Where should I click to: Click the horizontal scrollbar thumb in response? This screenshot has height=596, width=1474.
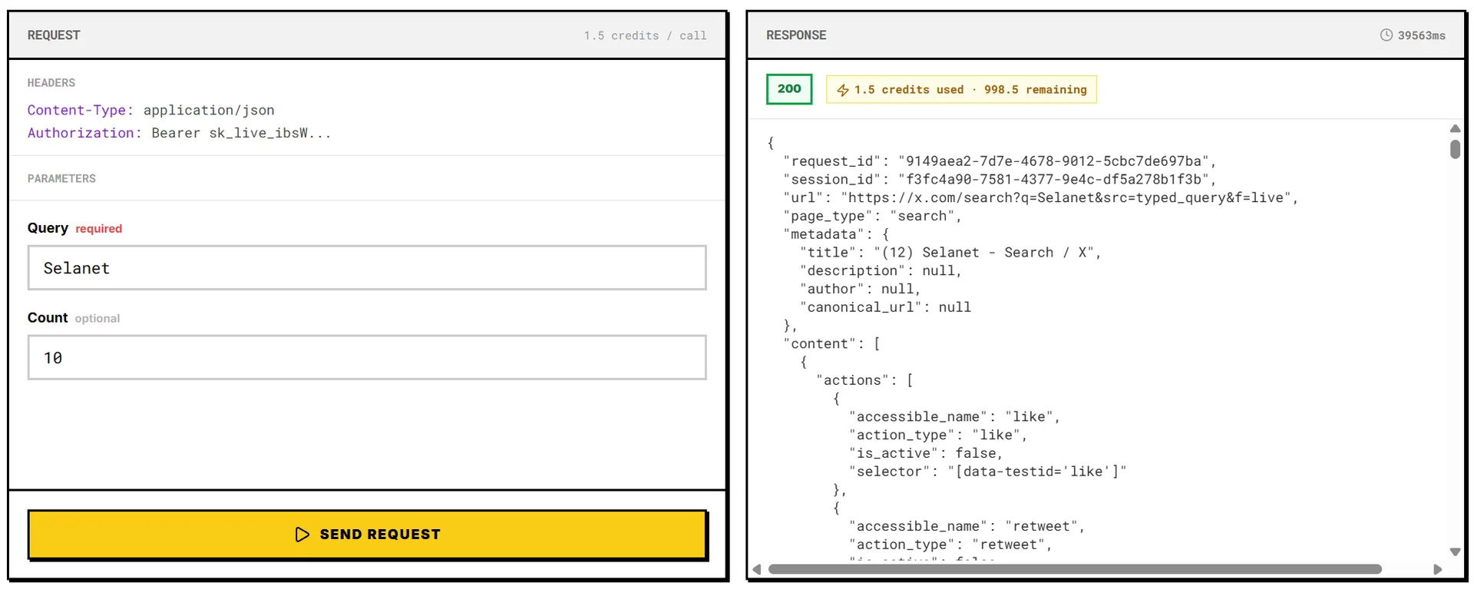tap(1075, 569)
